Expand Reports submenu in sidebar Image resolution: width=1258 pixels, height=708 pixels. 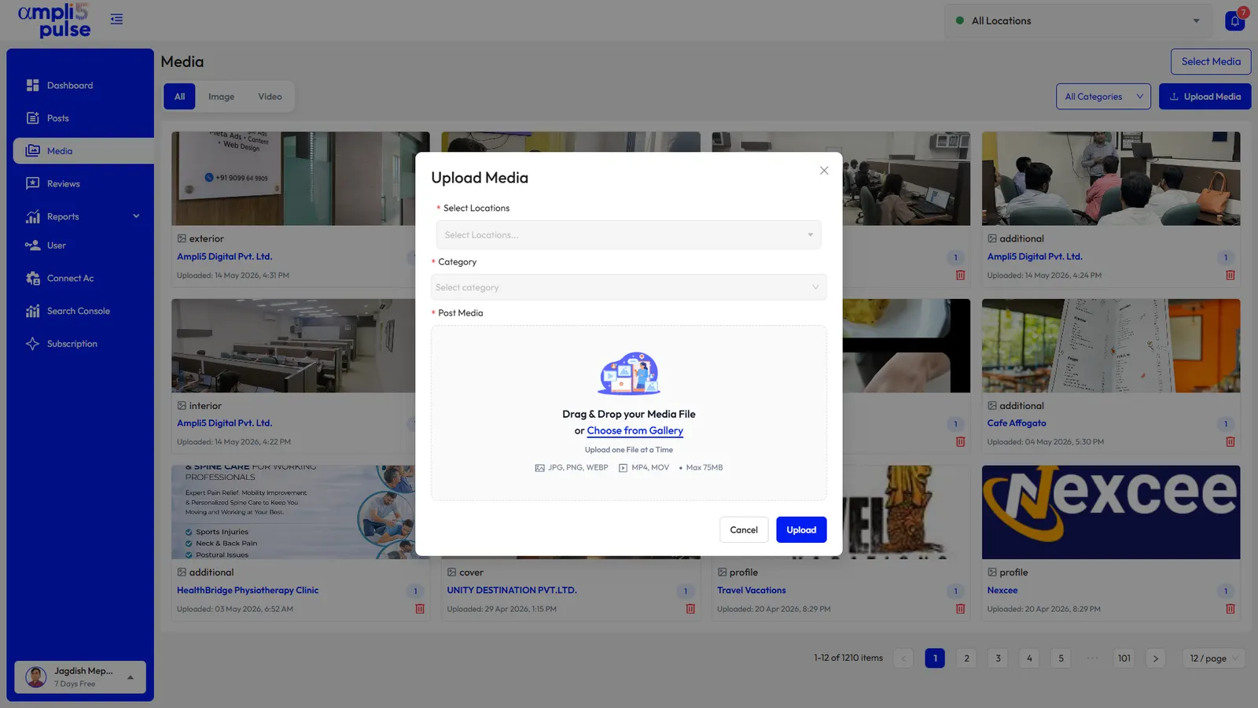pos(136,216)
